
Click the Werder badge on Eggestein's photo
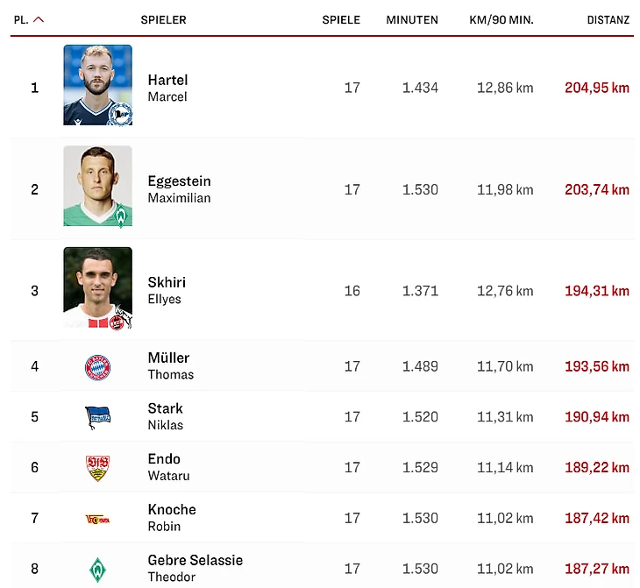pos(120,215)
